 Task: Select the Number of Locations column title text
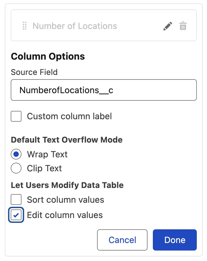(75, 26)
